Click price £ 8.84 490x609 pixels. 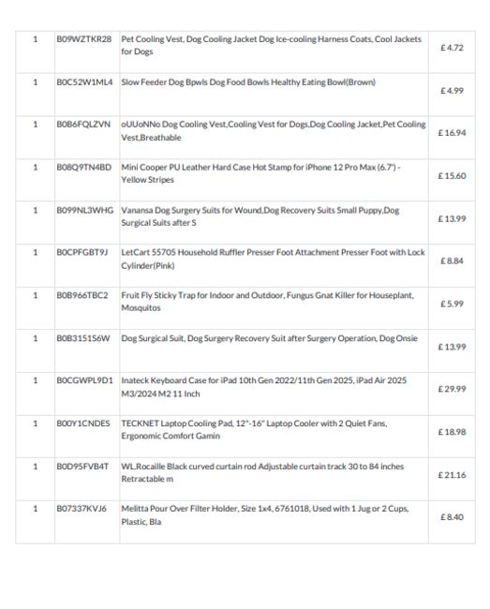click(x=452, y=261)
